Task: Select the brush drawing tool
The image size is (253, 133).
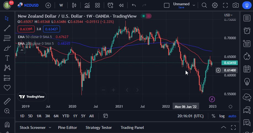Action: [x=7, y=48]
